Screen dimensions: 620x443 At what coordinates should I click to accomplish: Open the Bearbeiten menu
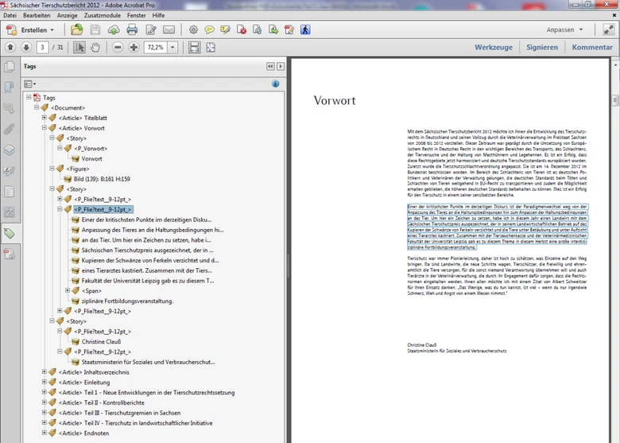click(37, 15)
